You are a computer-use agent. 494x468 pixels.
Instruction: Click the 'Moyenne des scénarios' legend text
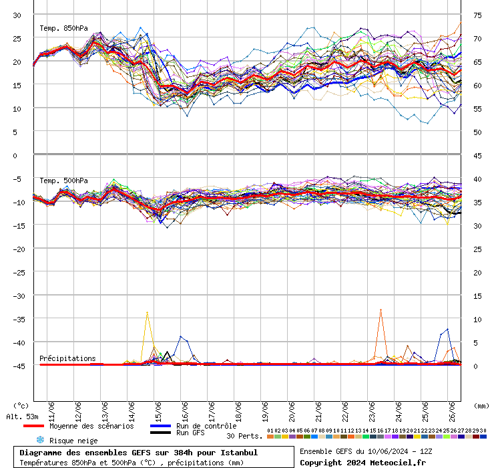(x=91, y=426)
